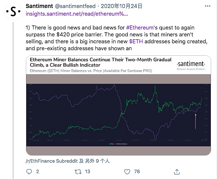Image resolution: width=217 pixels, height=179 pixels.
Task: Click the santiment logo in chart header
Action: pyautogui.click(x=191, y=65)
